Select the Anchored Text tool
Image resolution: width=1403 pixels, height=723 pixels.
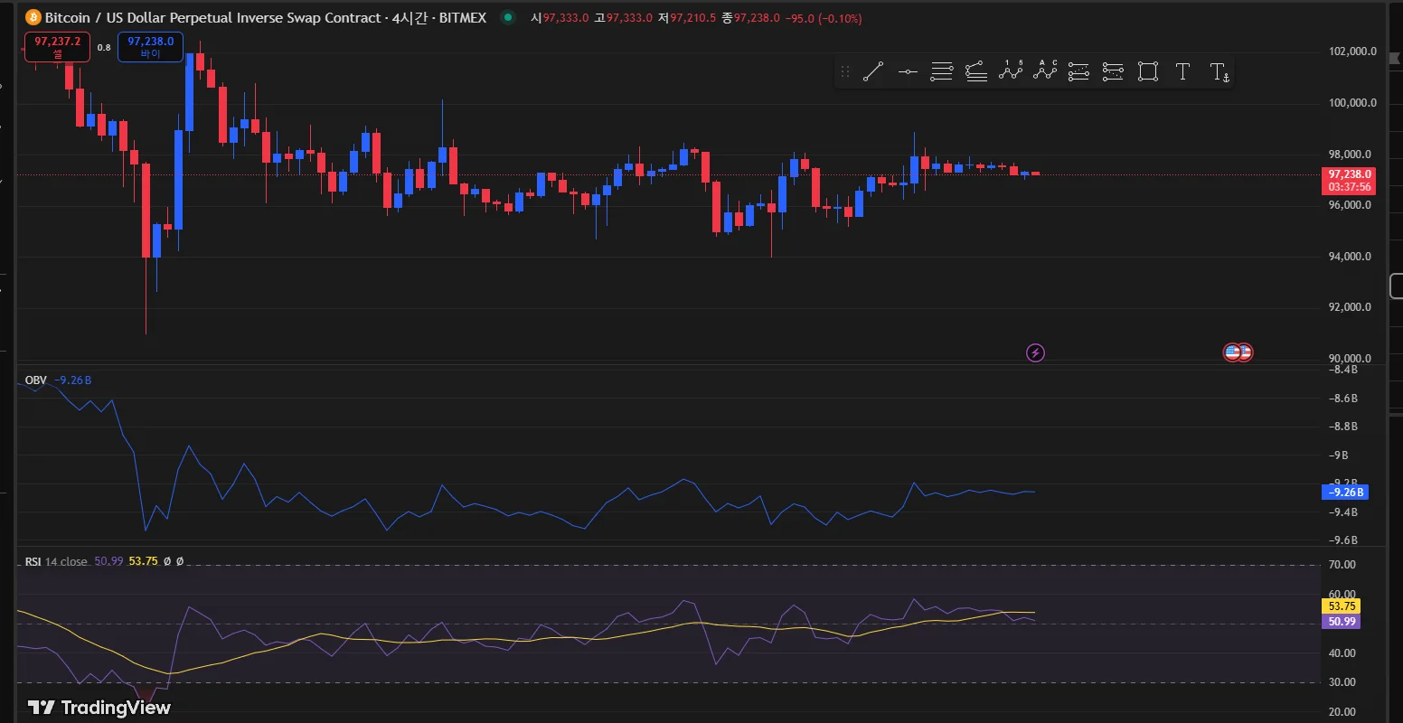(x=1219, y=72)
